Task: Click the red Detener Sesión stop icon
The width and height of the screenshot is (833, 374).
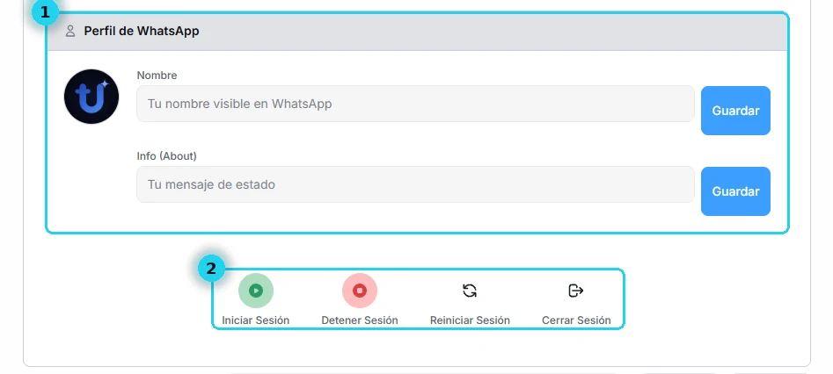Action: [x=360, y=291]
